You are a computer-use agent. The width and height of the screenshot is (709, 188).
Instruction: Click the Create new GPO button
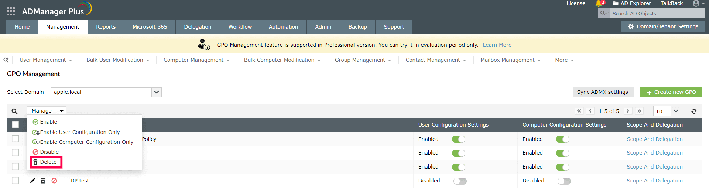click(x=671, y=92)
